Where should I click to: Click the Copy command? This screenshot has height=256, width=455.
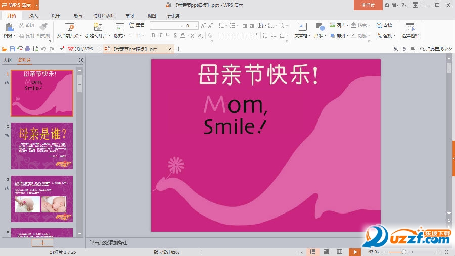point(26,36)
